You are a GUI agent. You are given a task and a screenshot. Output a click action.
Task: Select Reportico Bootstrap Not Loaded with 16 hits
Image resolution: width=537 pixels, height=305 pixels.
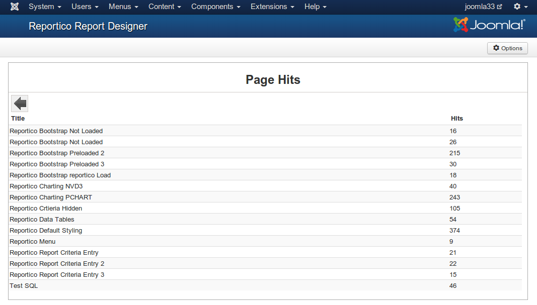click(265, 131)
